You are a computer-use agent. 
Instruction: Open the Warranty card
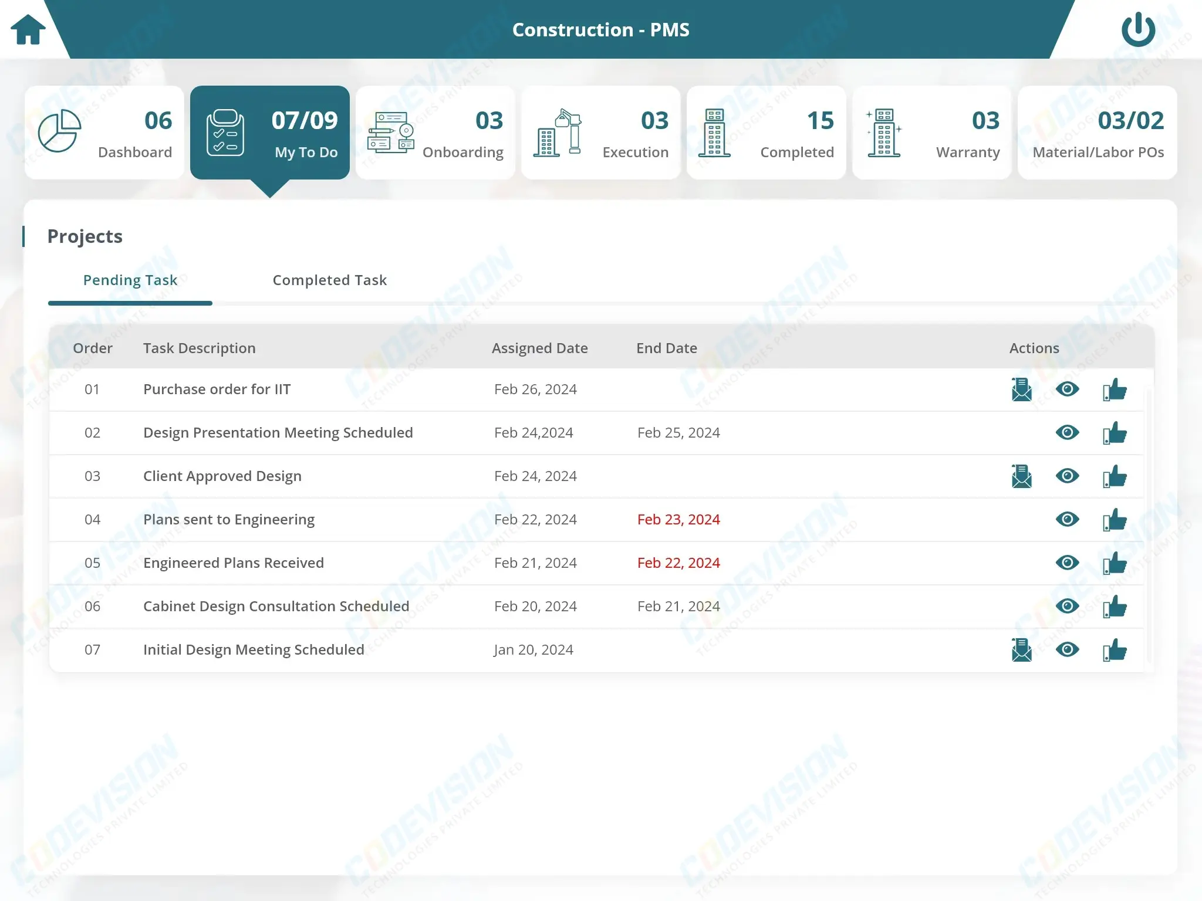click(932, 133)
